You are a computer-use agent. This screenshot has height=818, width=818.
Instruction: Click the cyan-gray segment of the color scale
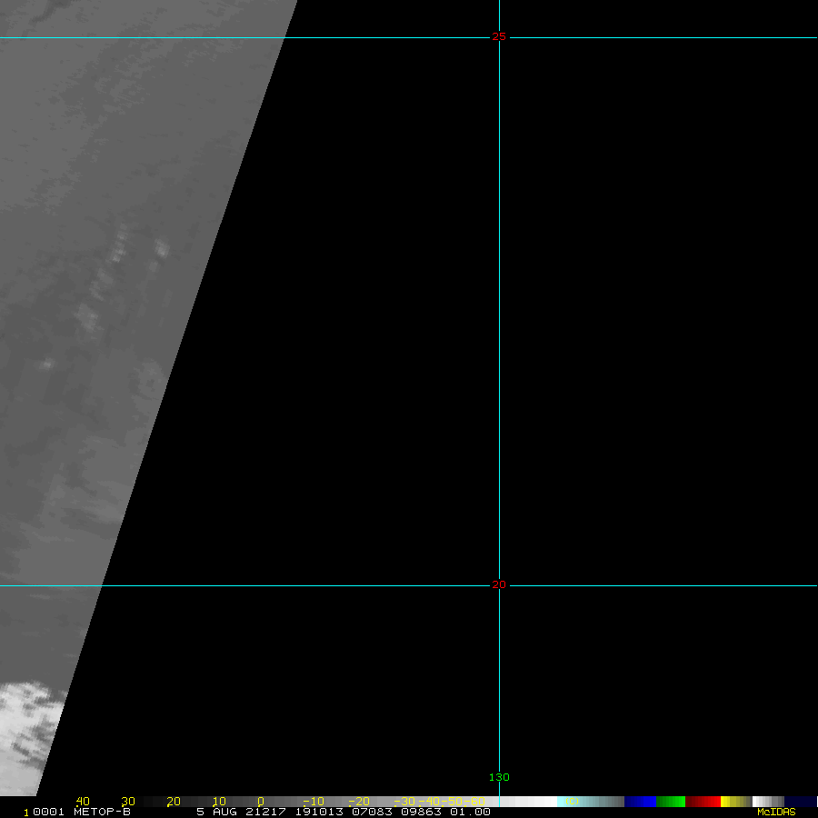click(x=591, y=802)
